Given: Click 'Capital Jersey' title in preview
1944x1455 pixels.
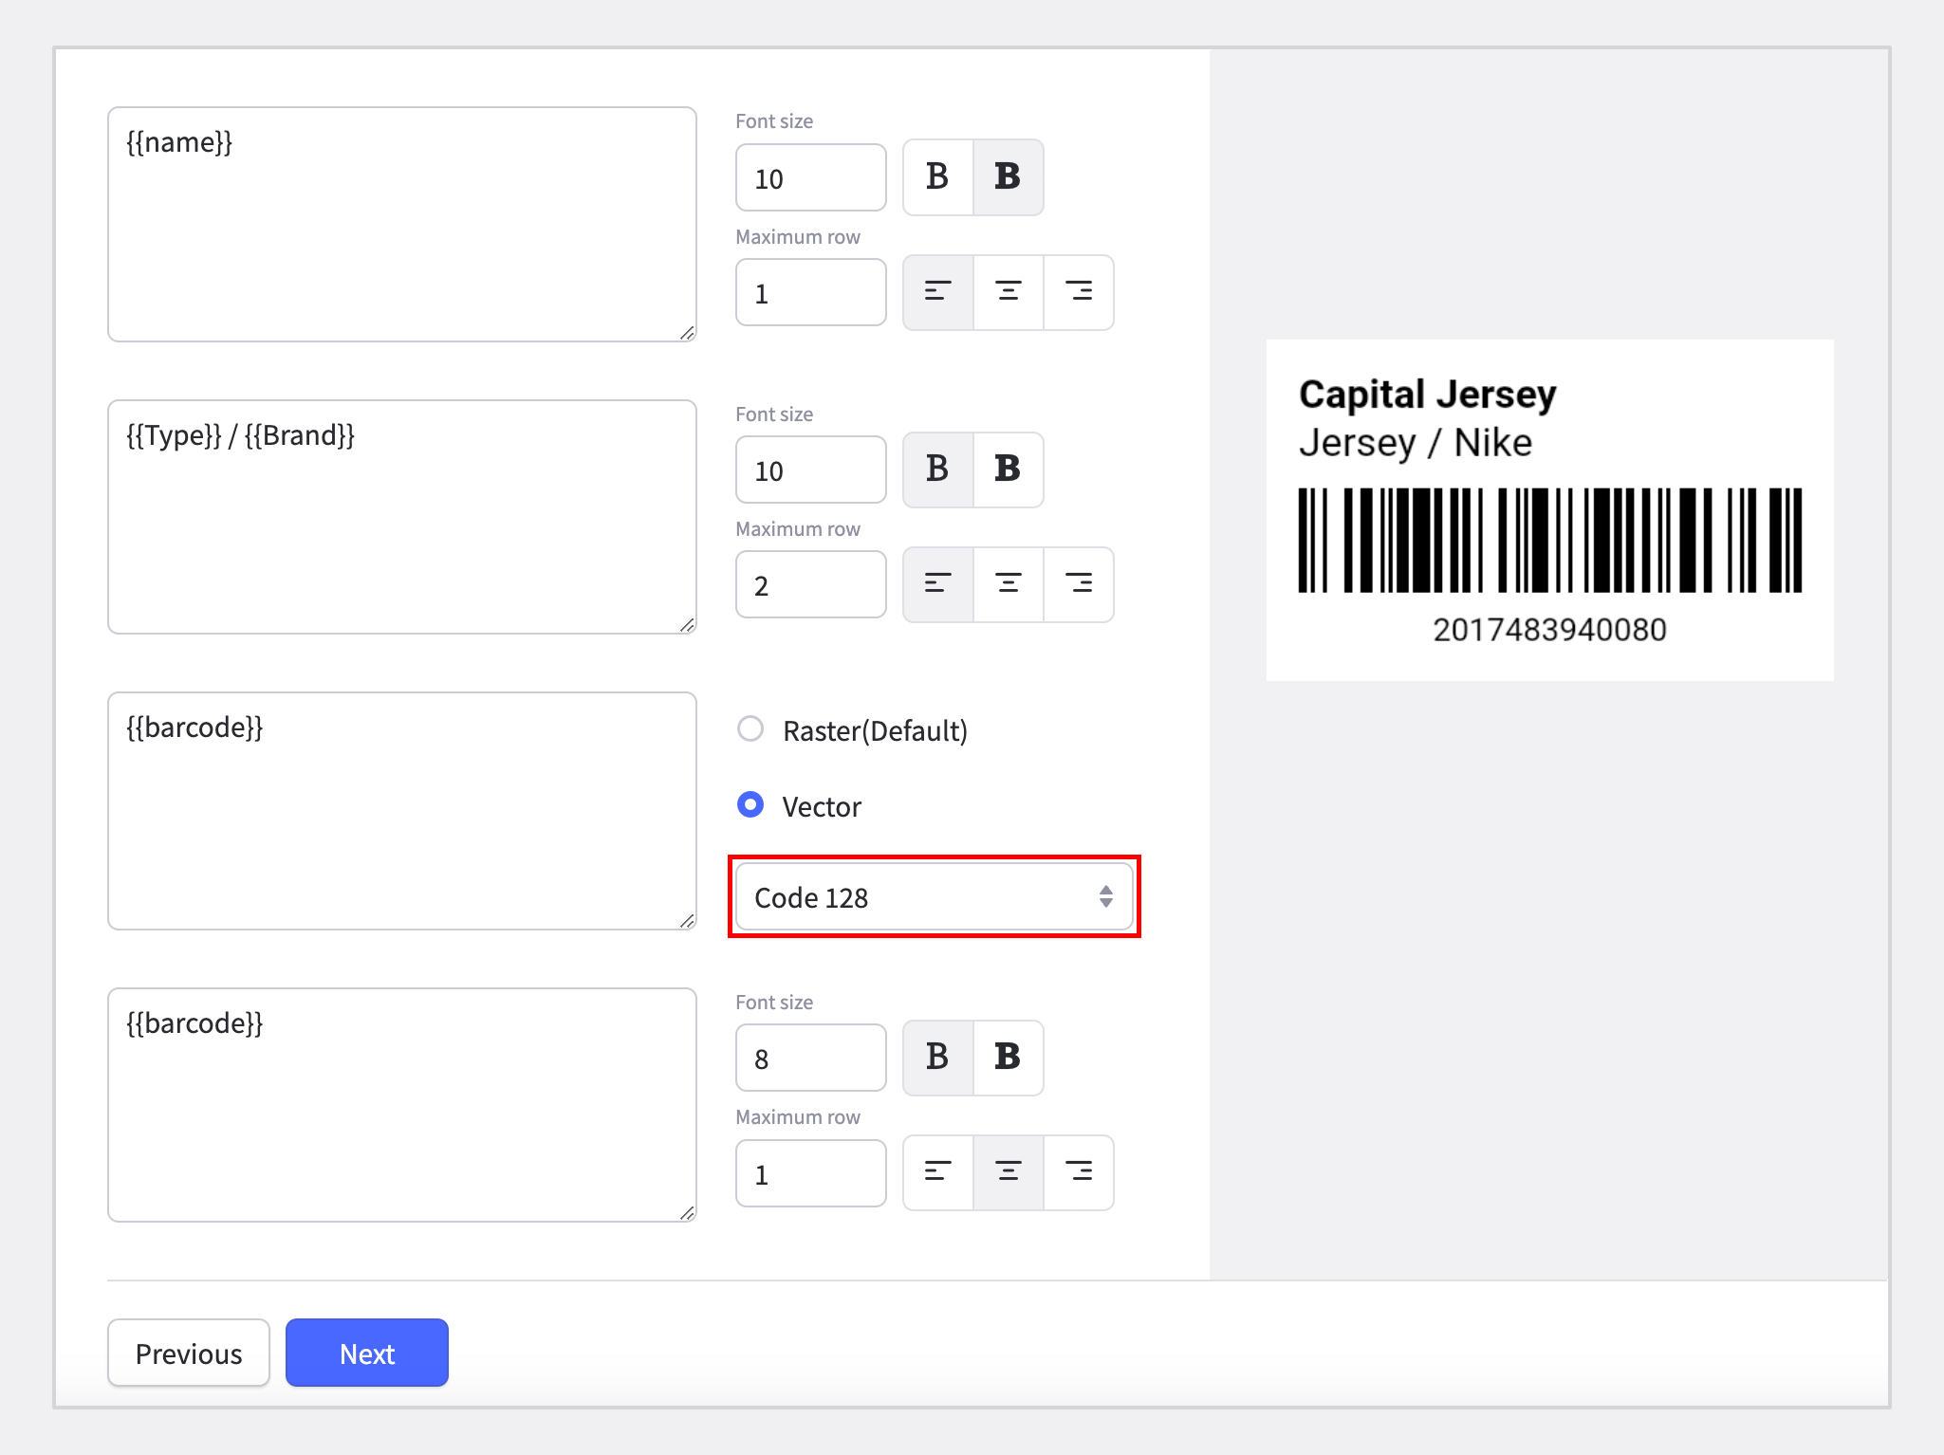Looking at the screenshot, I should click(1428, 395).
